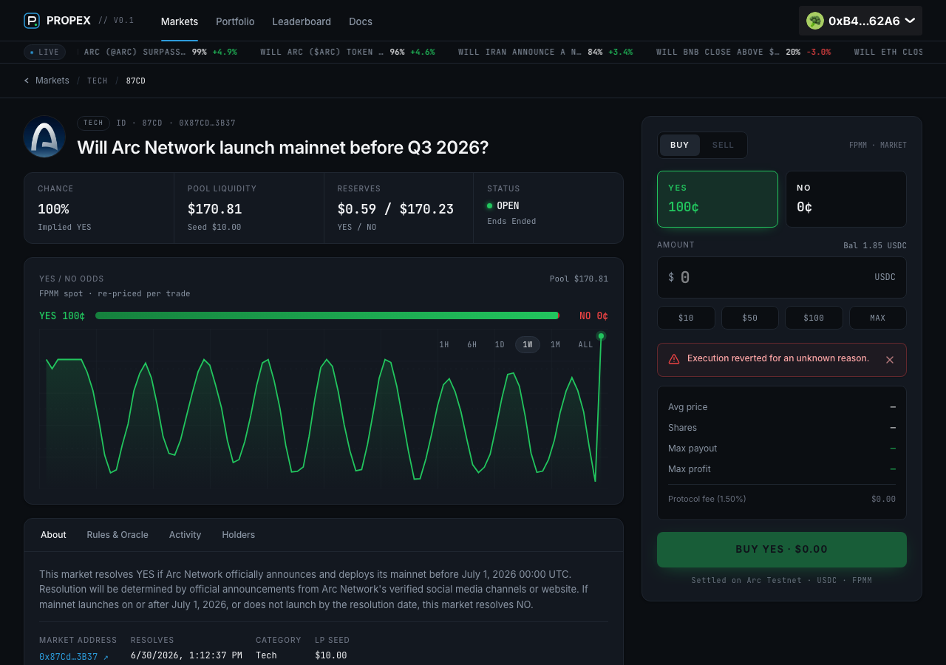The width and height of the screenshot is (946, 665).
Task: Switch to the SELL toggle
Action: [723, 145]
